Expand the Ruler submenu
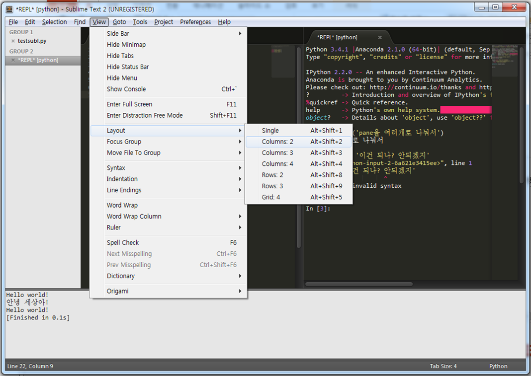The width and height of the screenshot is (531, 376). [x=169, y=228]
